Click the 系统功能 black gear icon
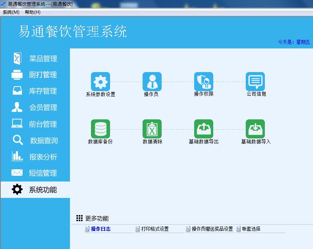 (x=17, y=189)
